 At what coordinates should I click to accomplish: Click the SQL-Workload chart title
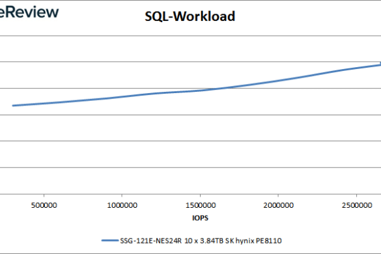tap(190, 16)
